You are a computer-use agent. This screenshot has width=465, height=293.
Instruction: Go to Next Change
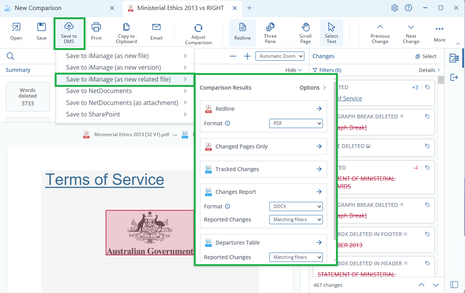click(411, 33)
